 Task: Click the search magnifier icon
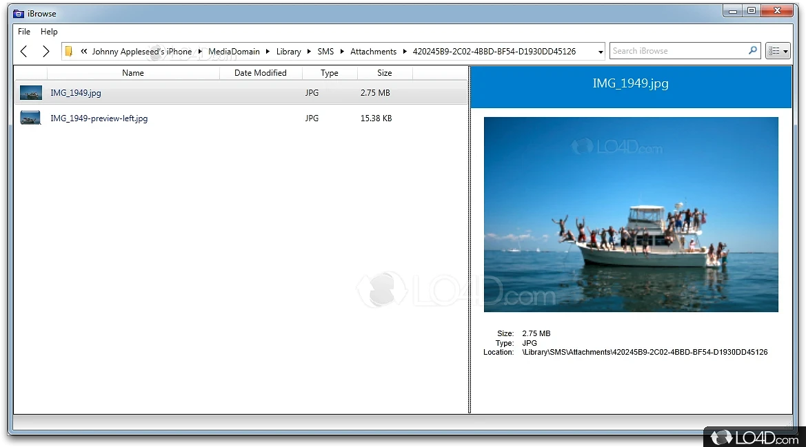click(752, 50)
